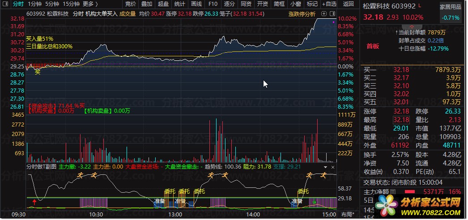
Task: Click the 叠加 overlay toolbar button
Action: click(147, 4)
